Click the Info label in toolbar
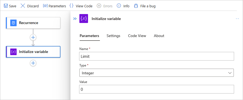Screen dimensions: 243x100 click(x=126, y=6)
